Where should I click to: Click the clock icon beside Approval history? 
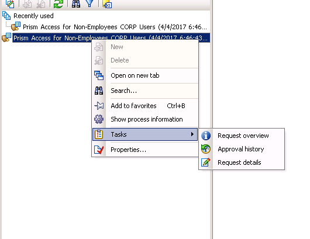click(x=206, y=149)
